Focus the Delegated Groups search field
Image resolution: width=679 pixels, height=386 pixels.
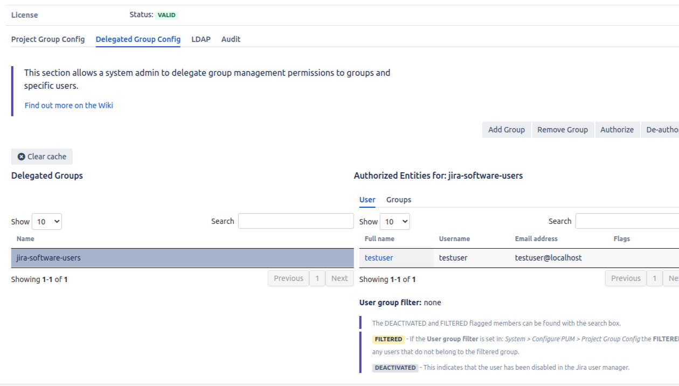296,221
